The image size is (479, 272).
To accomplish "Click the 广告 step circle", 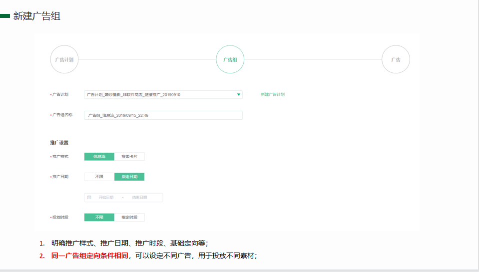I will 396,59.
